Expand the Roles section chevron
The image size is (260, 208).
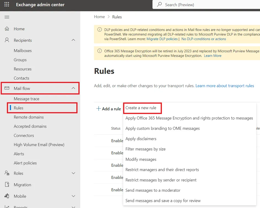coord(73,173)
